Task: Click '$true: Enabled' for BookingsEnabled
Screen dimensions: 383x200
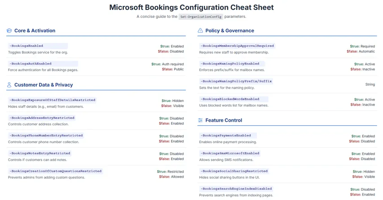Action: (x=172, y=46)
